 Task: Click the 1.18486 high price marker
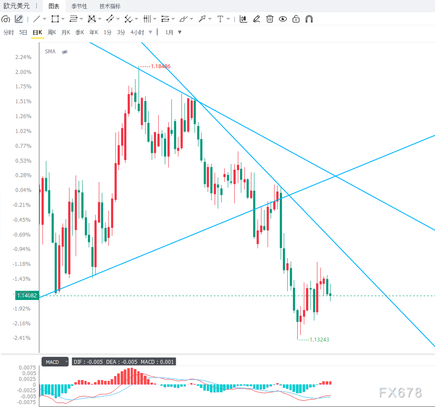[160, 66]
